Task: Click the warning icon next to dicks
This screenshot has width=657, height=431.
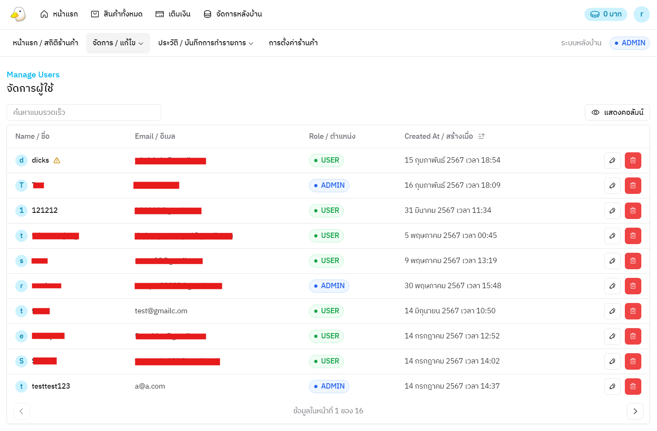Action: tap(57, 161)
